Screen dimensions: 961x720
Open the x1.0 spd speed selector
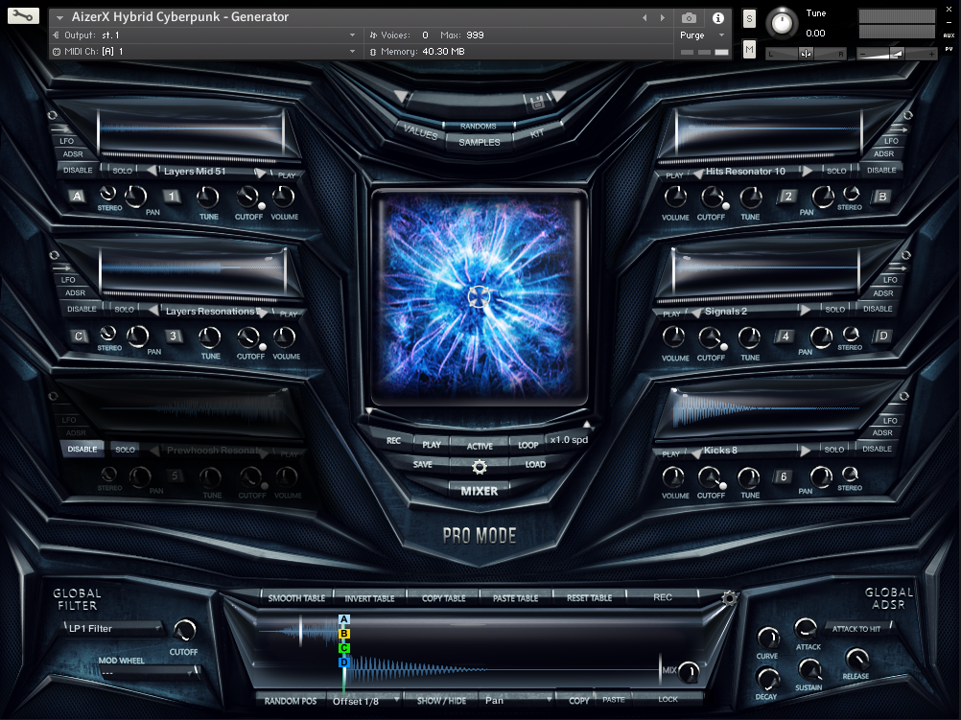coord(569,439)
